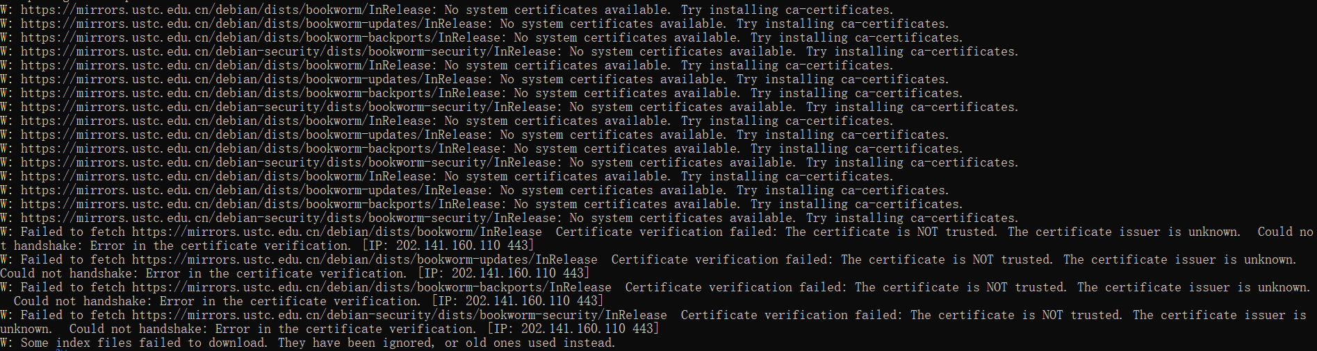The height and width of the screenshot is (351, 1317).
Task: Click the bookworm-security URL after Failed to fetch
Action: (x=399, y=315)
